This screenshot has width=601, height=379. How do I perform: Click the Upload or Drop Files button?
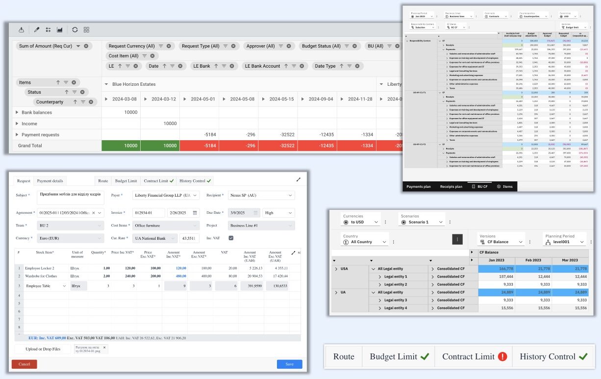[x=44, y=349]
